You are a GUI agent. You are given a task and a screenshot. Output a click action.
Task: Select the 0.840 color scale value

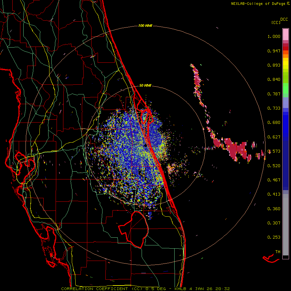274,80
